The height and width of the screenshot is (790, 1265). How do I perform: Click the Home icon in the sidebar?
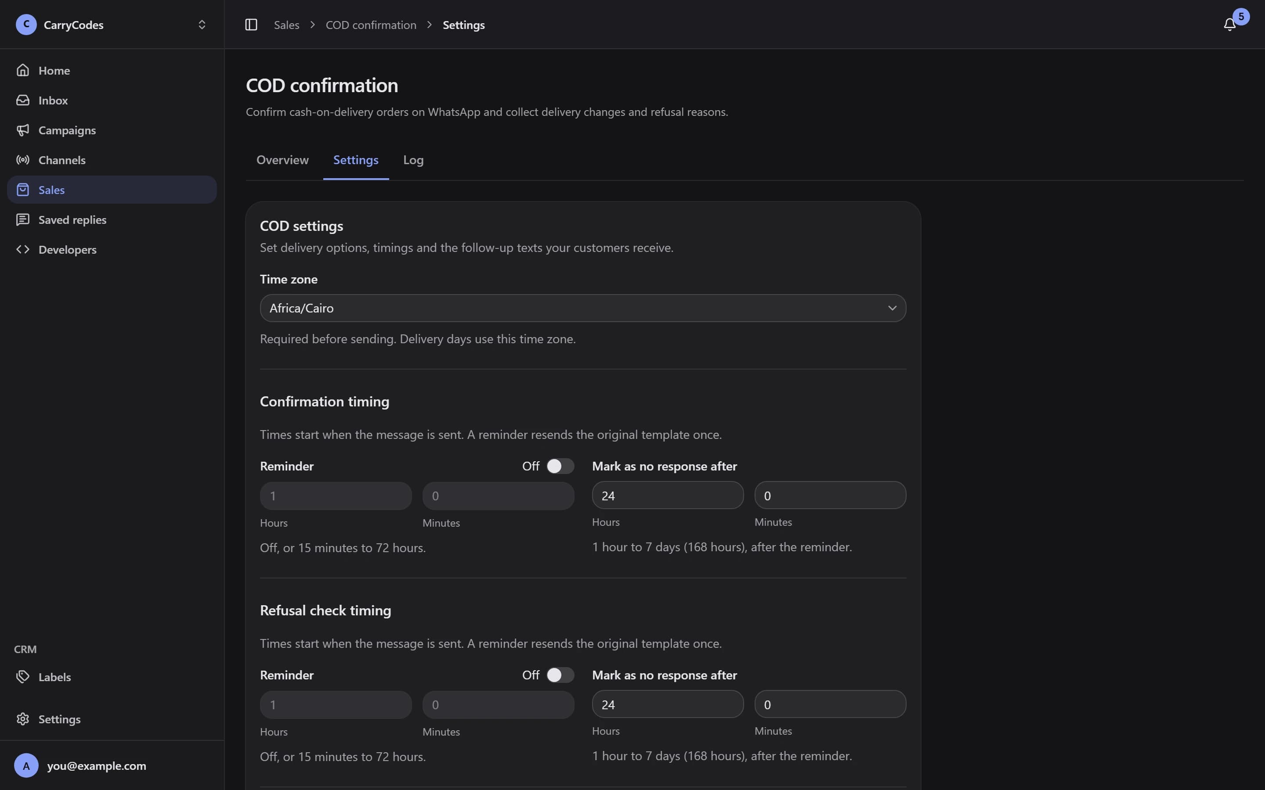(22, 70)
